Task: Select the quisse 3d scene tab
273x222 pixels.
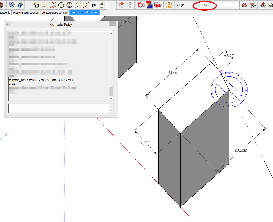Action: pos(5,13)
